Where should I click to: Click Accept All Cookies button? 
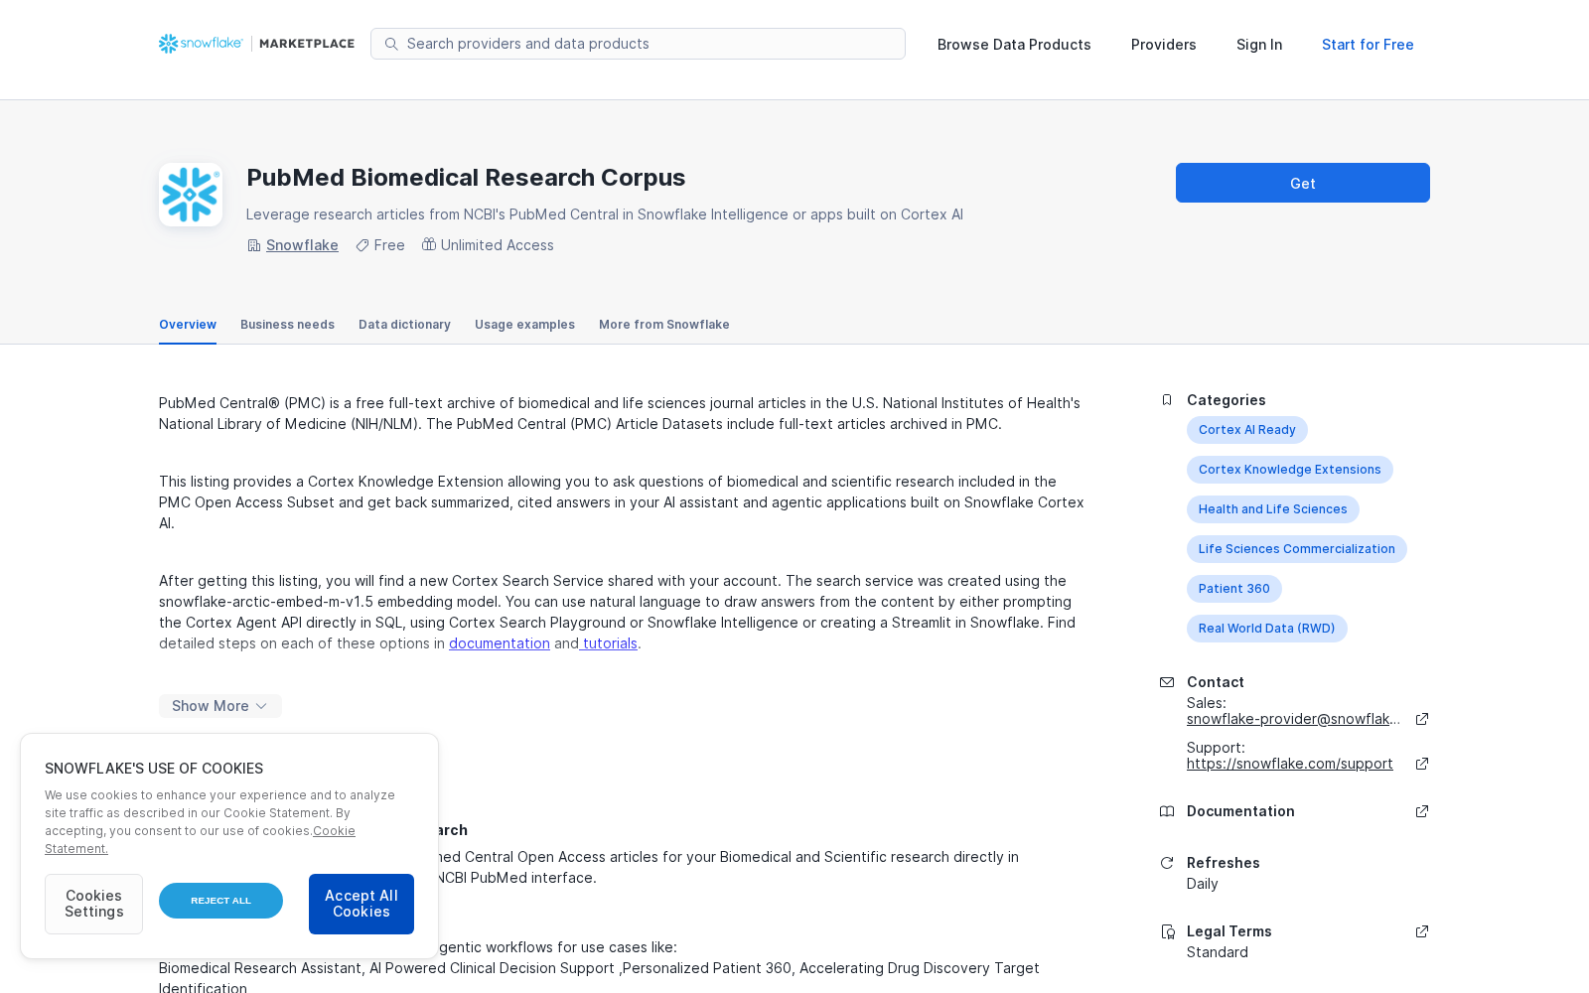coord(361,904)
